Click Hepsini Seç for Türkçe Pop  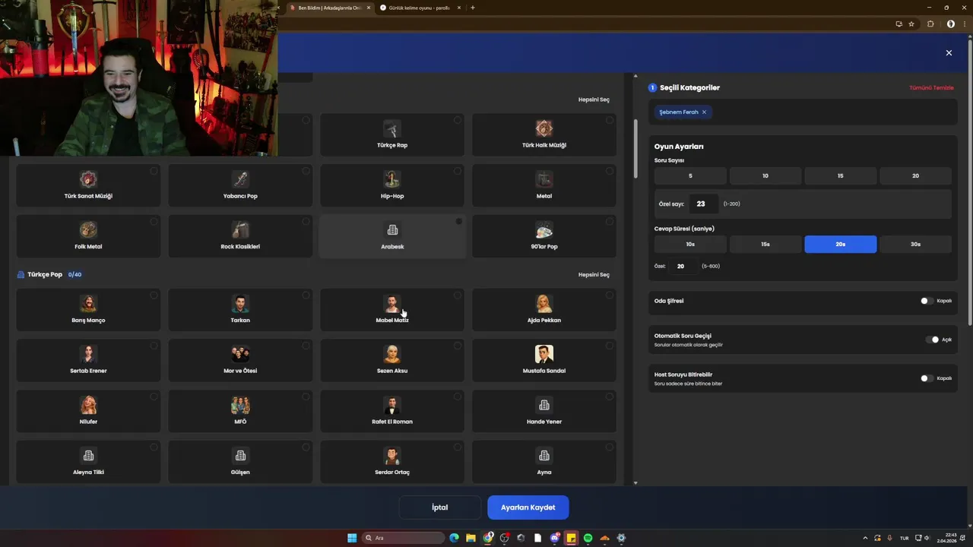[594, 274]
